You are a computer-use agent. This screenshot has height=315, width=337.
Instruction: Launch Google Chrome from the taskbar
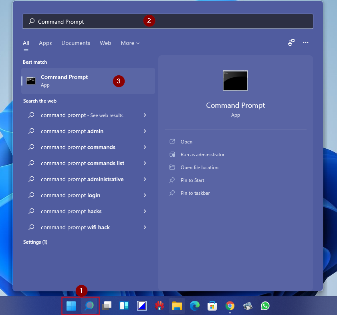point(230,306)
